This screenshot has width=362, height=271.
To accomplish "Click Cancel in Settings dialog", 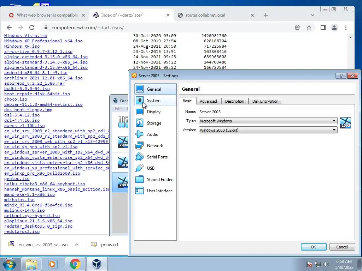I will point(342,247).
